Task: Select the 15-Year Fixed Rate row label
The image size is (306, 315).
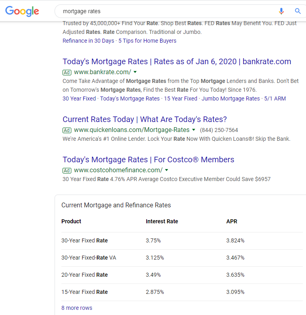Action: [84, 292]
